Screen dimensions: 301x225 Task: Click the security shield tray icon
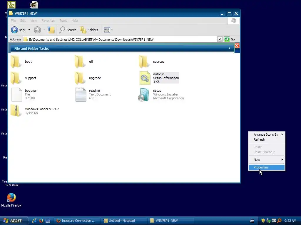pyautogui.click(x=263, y=221)
